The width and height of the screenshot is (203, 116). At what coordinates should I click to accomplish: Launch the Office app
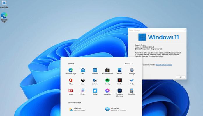(x=70, y=81)
